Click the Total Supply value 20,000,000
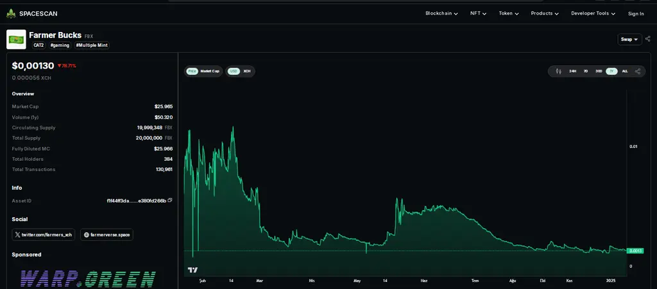The image size is (657, 289). pyautogui.click(x=149, y=138)
